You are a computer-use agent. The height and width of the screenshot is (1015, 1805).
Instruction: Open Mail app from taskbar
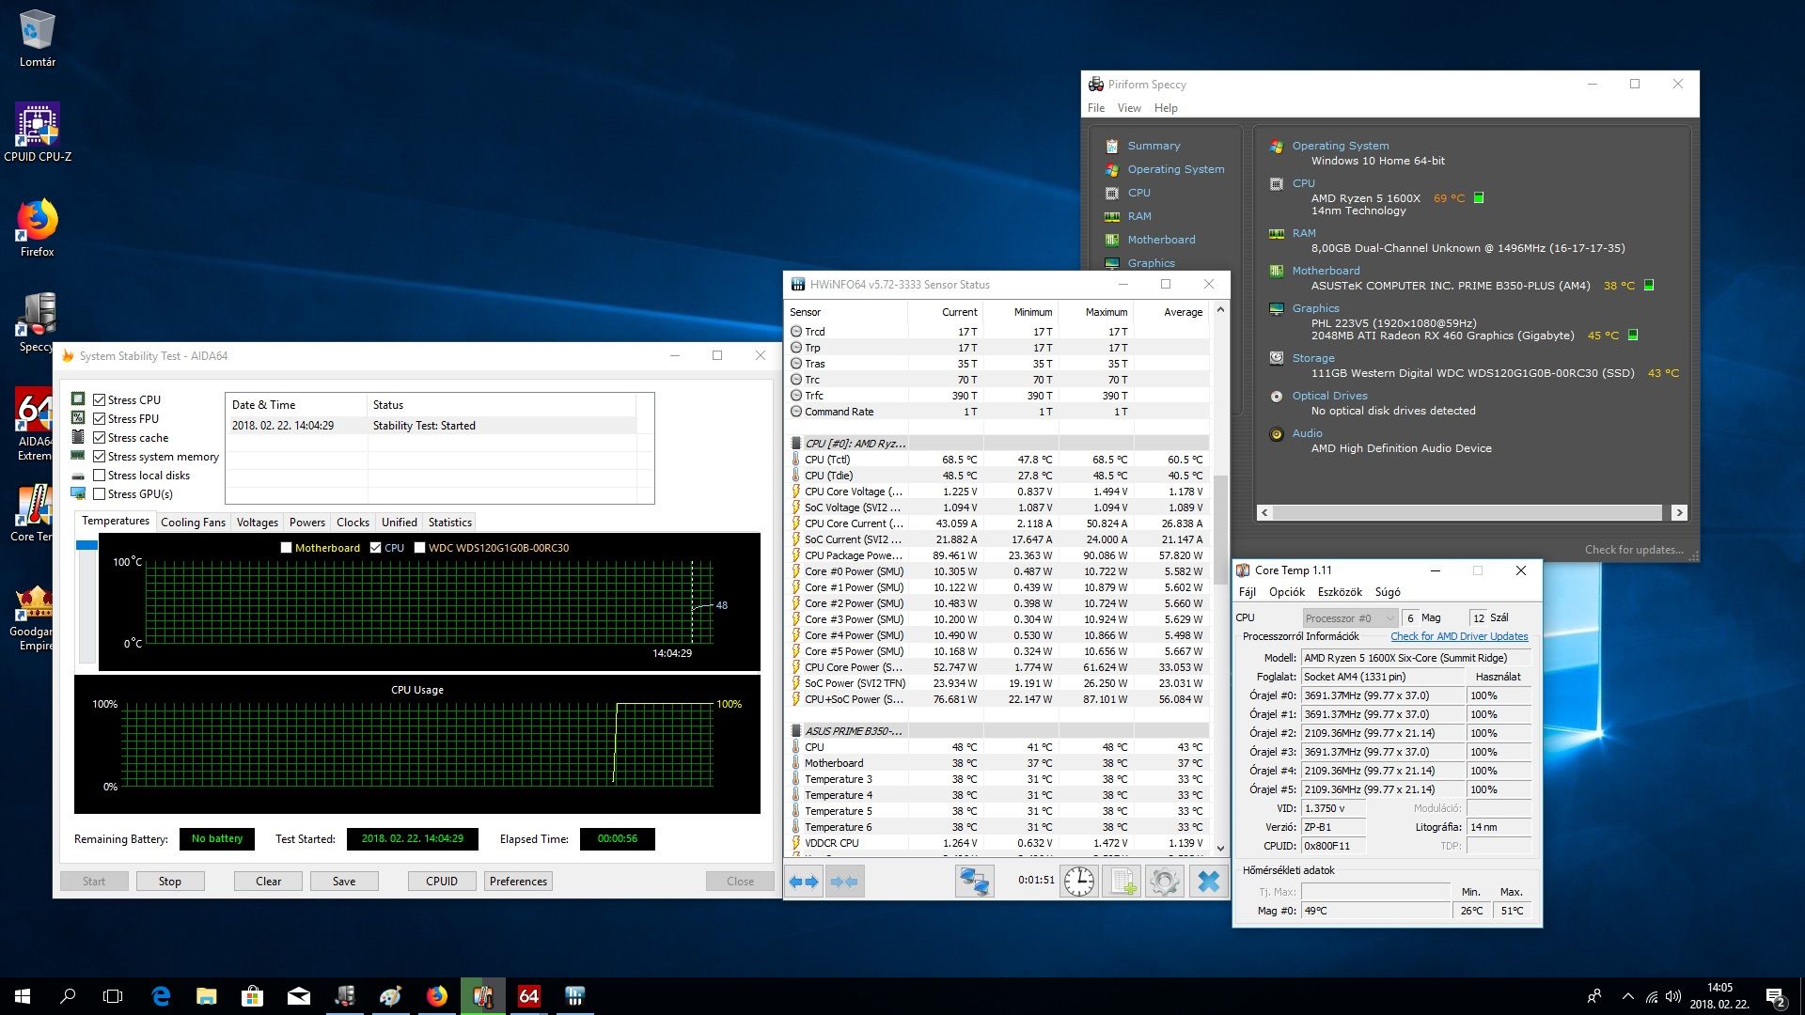[299, 996]
